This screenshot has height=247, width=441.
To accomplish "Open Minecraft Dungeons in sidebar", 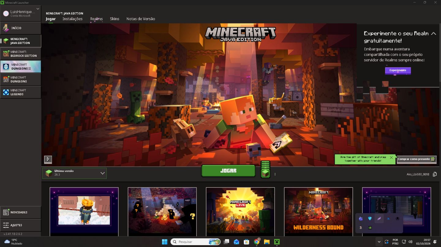I will (x=21, y=79).
